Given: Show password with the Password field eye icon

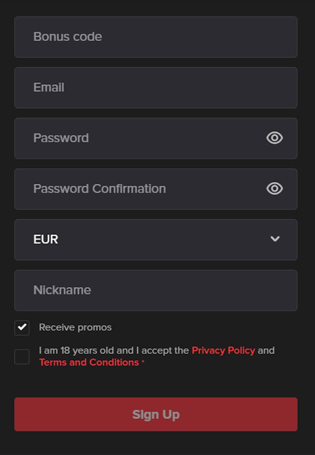Looking at the screenshot, I should pos(274,138).
